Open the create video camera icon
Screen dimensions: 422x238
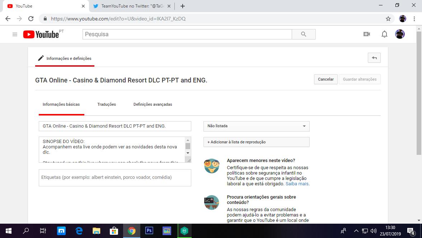tap(367, 34)
